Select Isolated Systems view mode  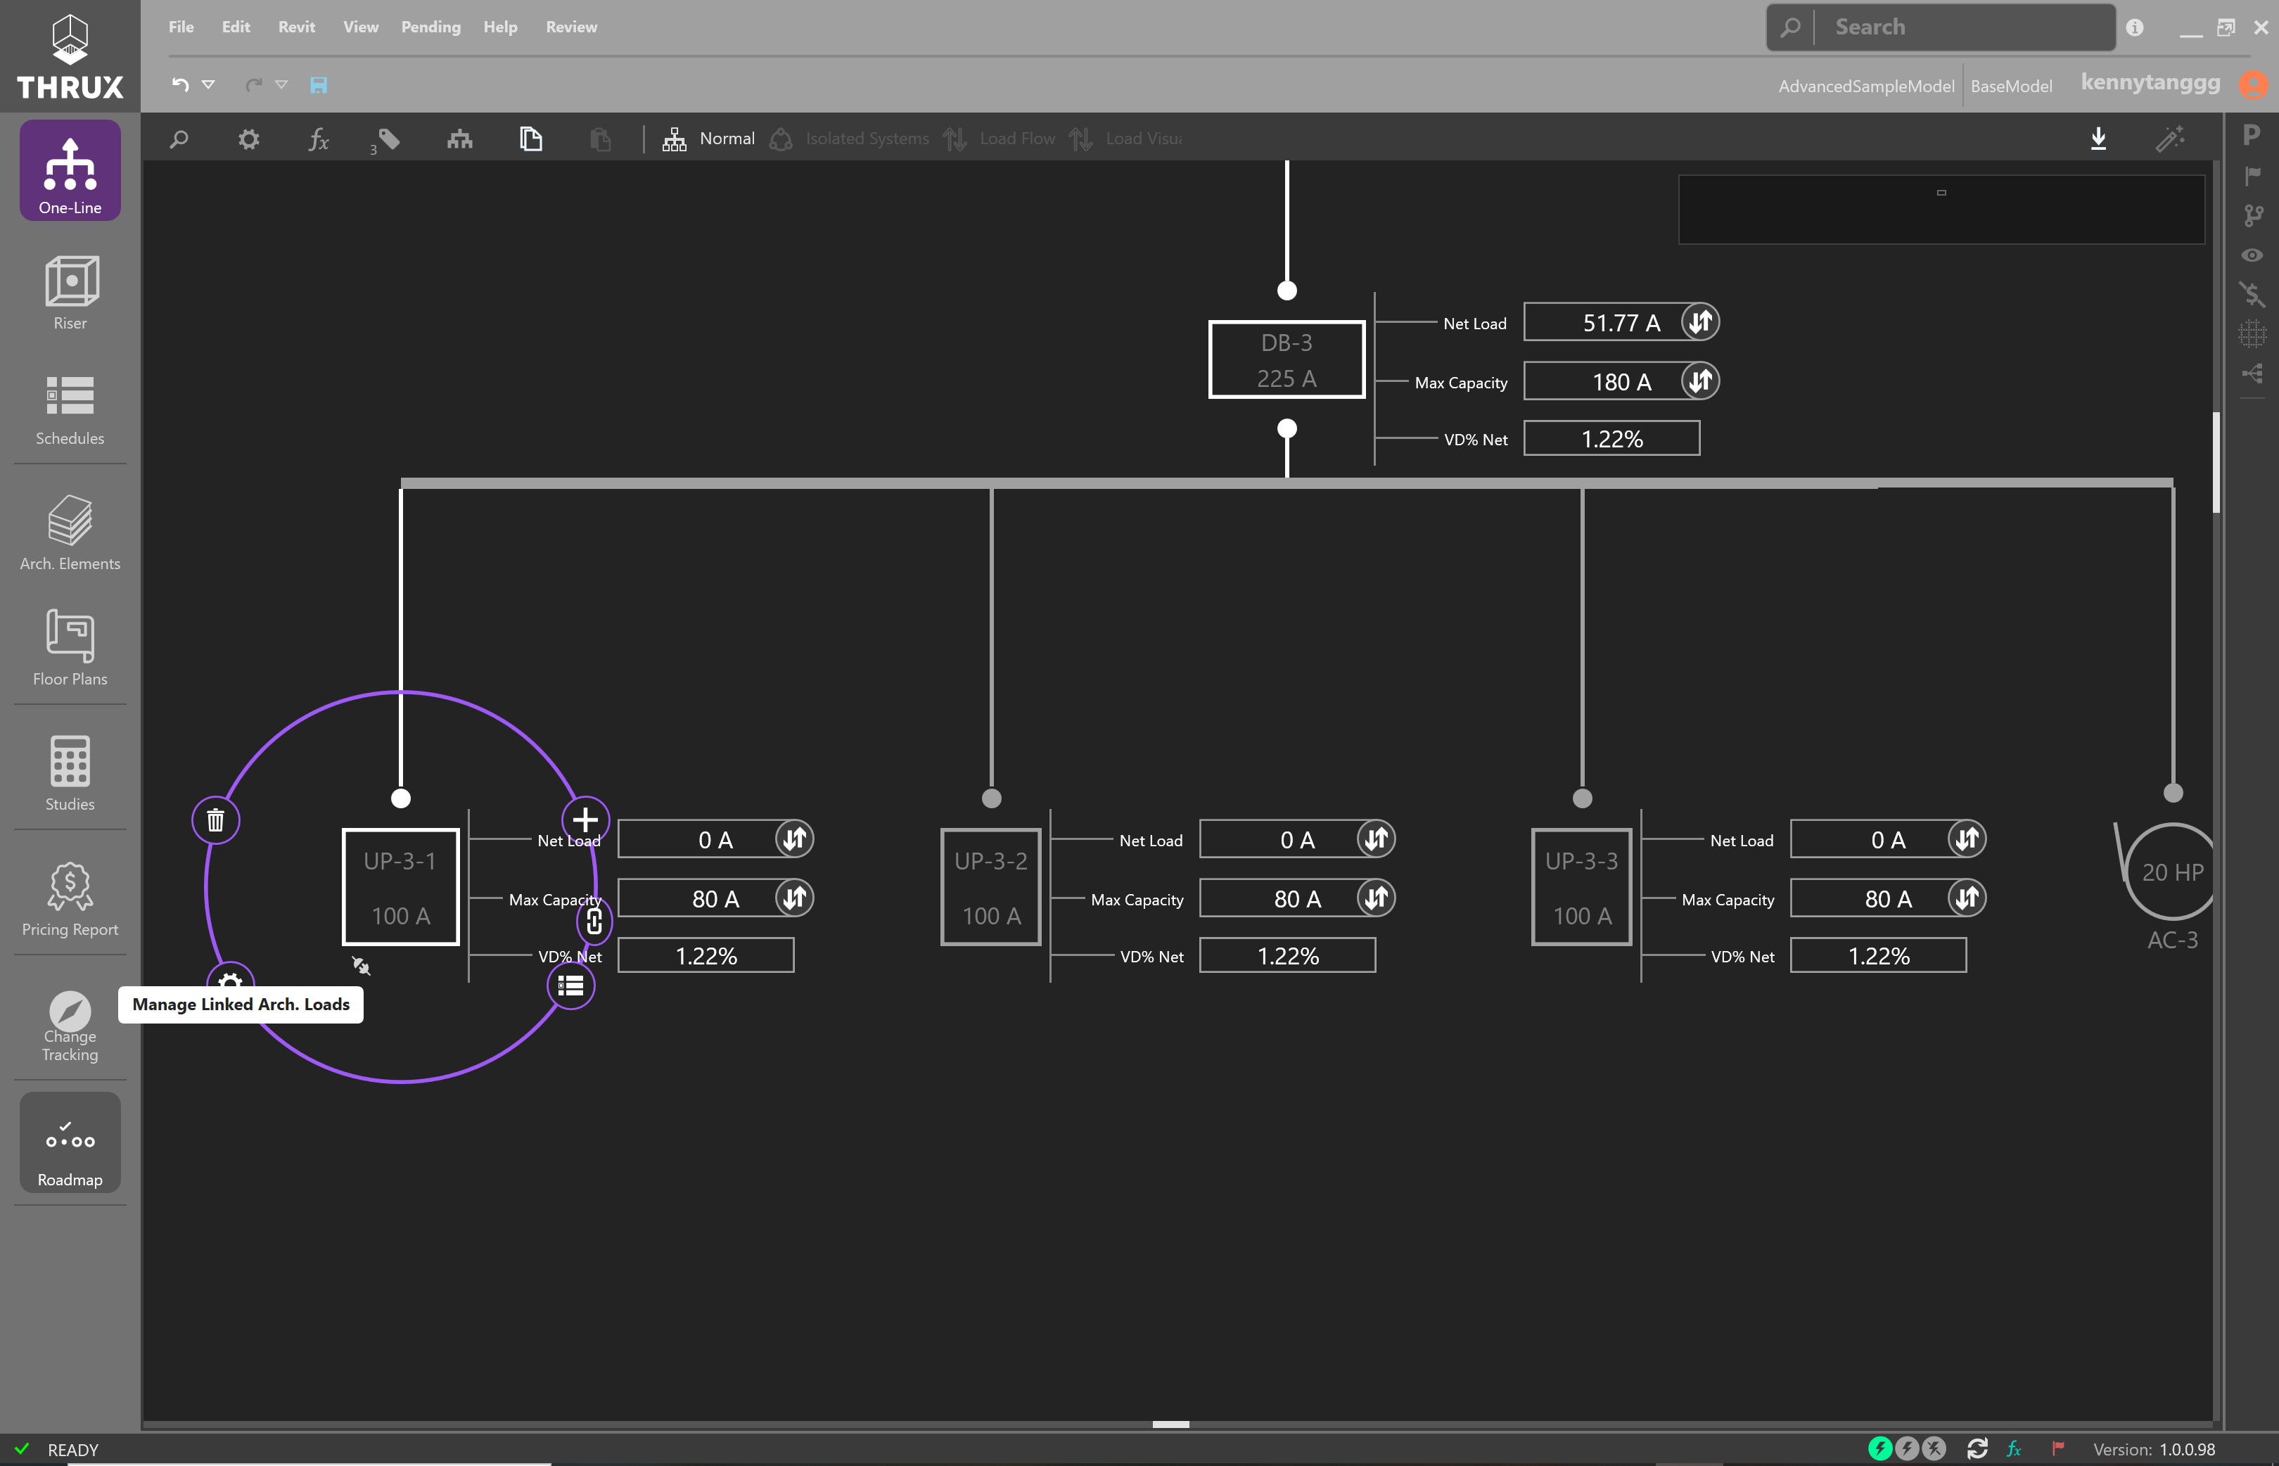click(x=850, y=139)
